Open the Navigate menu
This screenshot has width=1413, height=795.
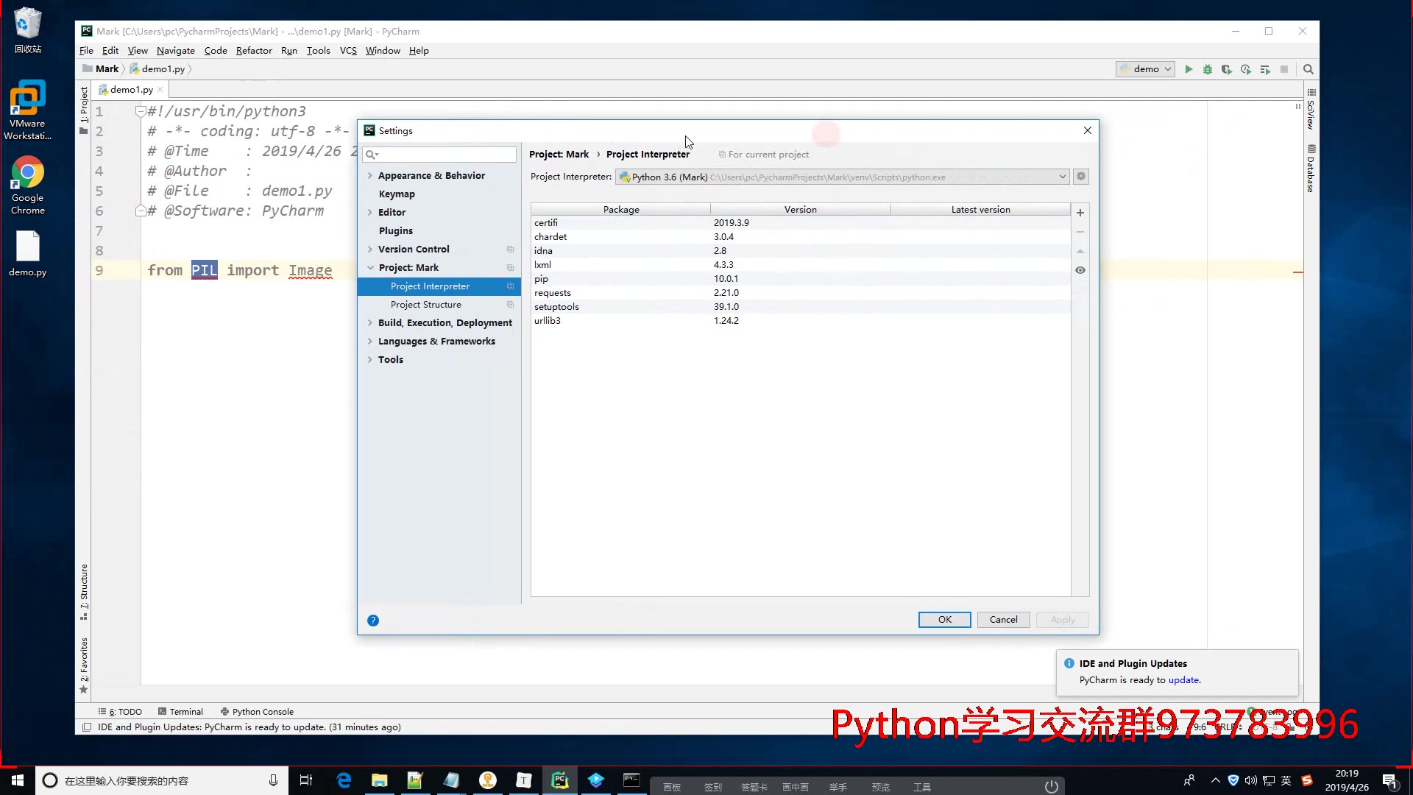tap(175, 51)
